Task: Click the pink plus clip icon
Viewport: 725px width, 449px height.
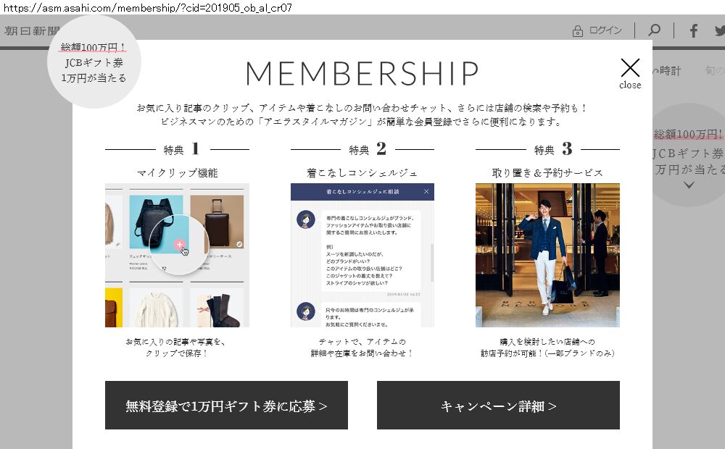Action: click(x=179, y=244)
